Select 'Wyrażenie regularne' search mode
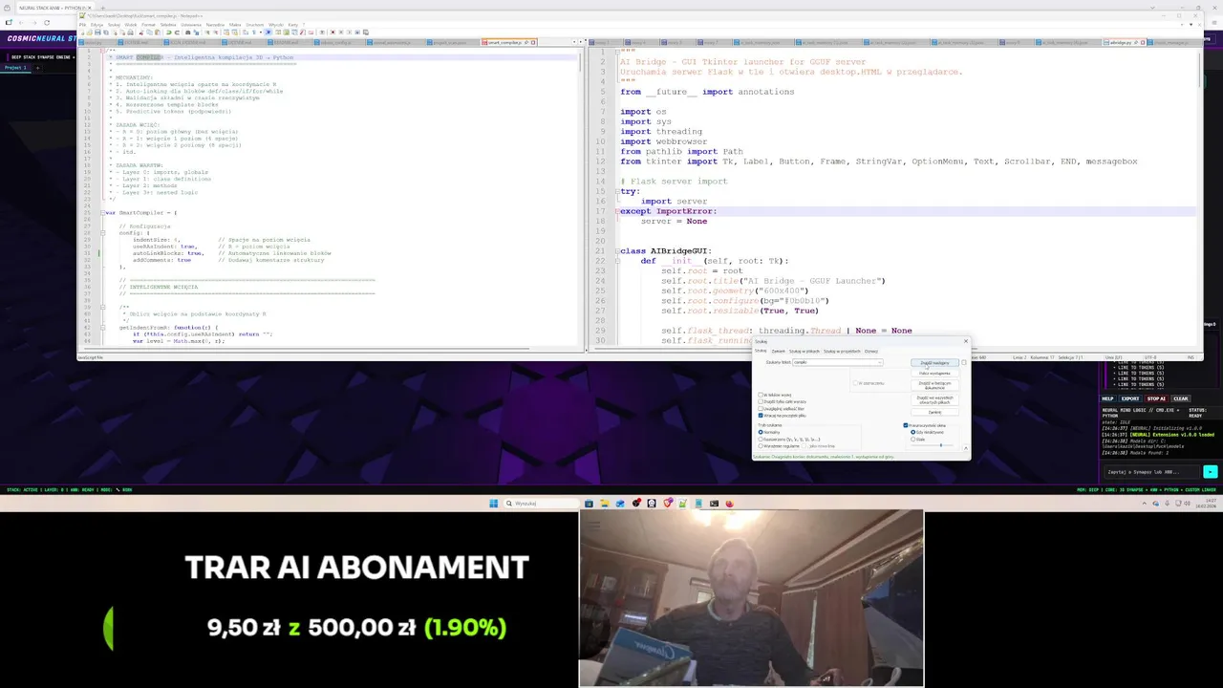 tap(761, 446)
